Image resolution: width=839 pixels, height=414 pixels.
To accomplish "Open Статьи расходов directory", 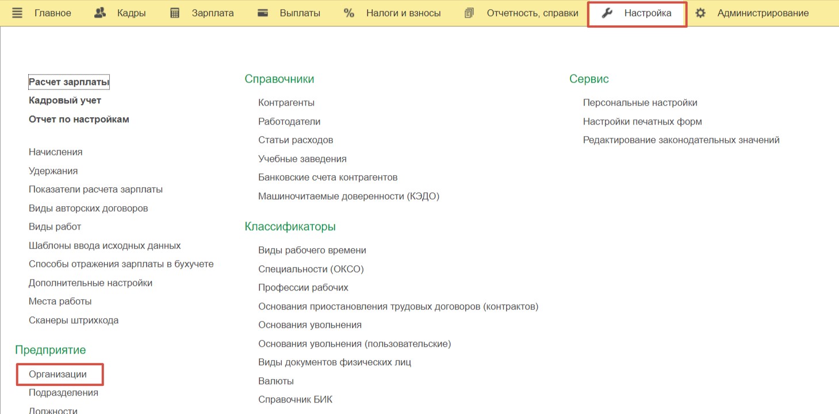I will coord(296,140).
